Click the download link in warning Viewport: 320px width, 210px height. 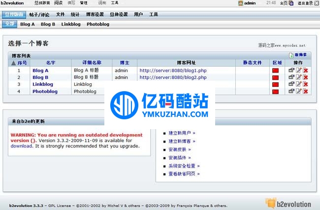pos(22,146)
